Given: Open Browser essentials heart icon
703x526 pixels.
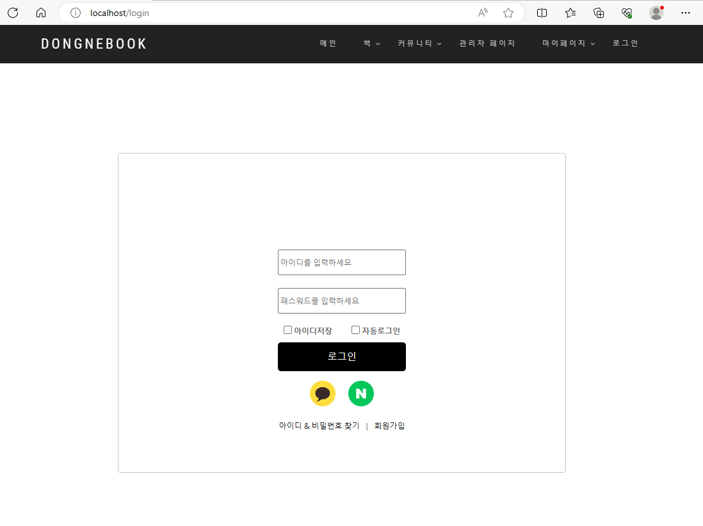Looking at the screenshot, I should click(627, 13).
